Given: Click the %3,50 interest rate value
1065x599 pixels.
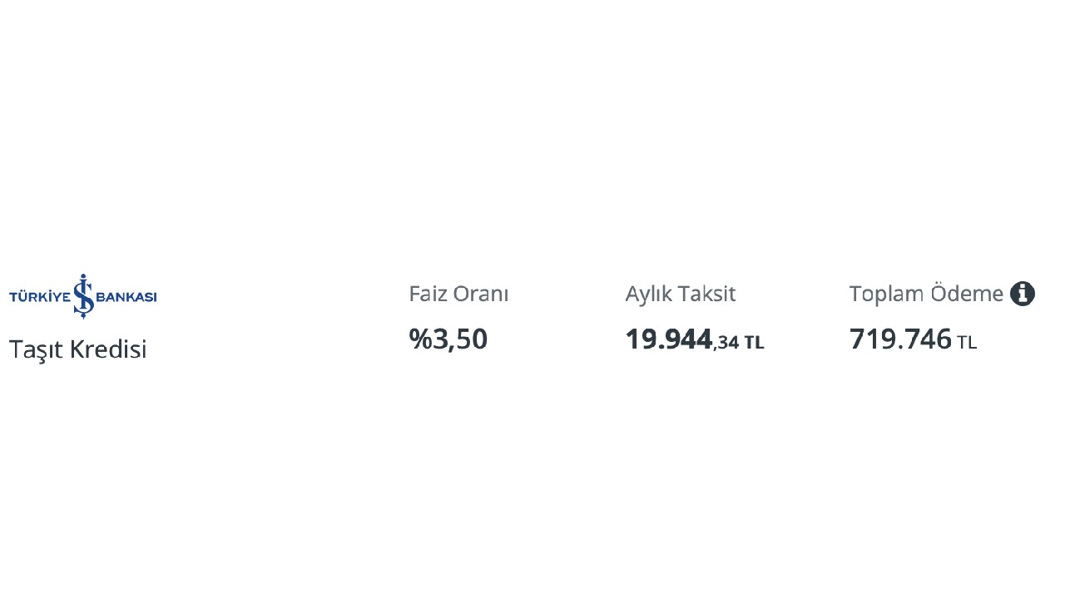Looking at the screenshot, I should click(448, 339).
